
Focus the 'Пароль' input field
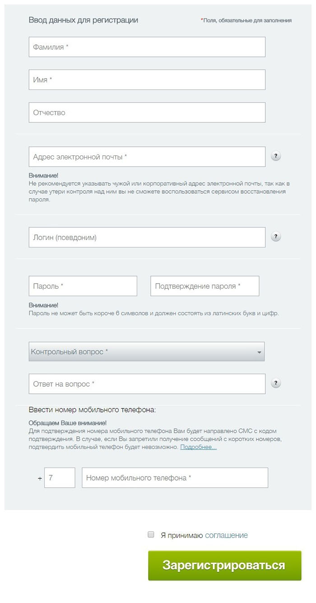click(x=83, y=286)
